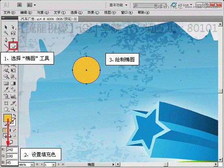Viewport: 224px width, 168px height.
Task: Select the Width tool
Action: click(6, 71)
